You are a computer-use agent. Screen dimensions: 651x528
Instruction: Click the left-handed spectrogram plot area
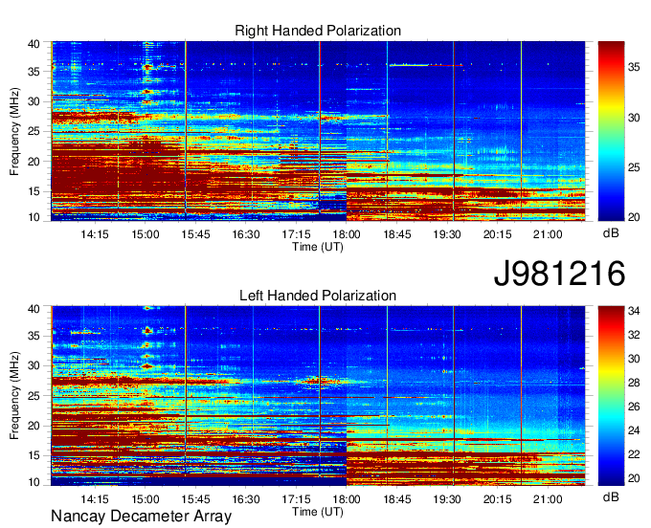point(318,396)
